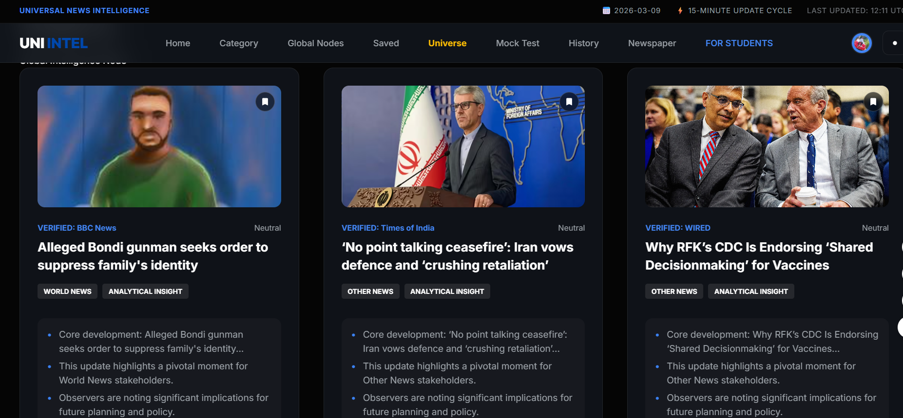903x418 pixels.
Task: Click the calendar icon beside 2026-03-09
Action: (606, 11)
